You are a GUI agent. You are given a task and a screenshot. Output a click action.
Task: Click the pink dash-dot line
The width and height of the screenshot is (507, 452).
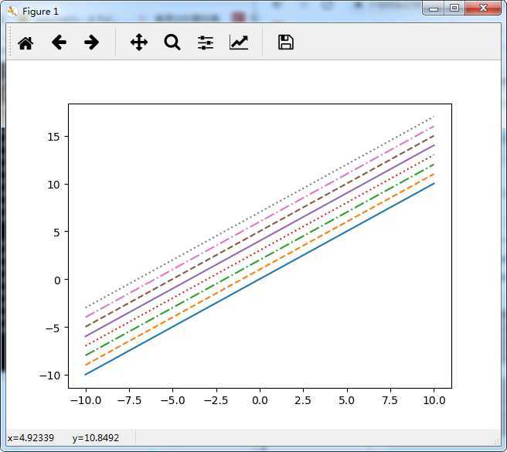[260, 222]
